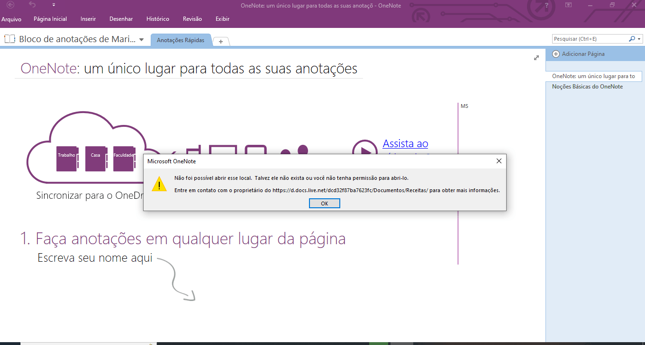
Task: Click the Back arrow in the title bar
Action: pos(10,5)
